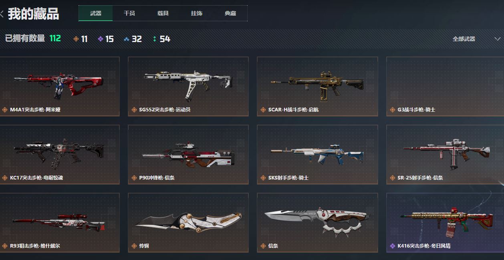Select the SCAR-H战斗步枪-启航 weapon card
This screenshot has width=504, height=260.
pos(317,86)
